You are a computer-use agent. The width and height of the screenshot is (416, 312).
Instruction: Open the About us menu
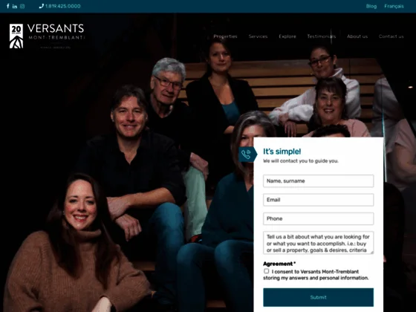357,36
